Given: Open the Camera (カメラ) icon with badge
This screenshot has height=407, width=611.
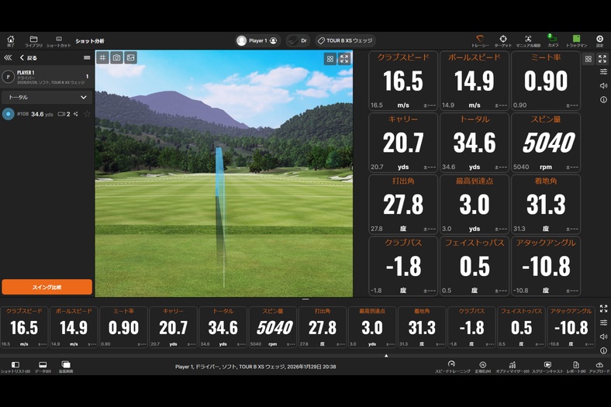Looking at the screenshot, I should click(x=551, y=40).
